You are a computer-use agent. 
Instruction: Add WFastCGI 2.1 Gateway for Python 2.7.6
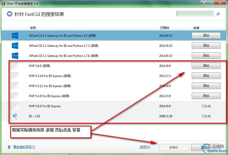click(x=206, y=56)
